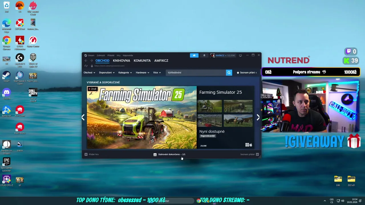
Task: Open the Přátelé menu
Action: coord(111,56)
